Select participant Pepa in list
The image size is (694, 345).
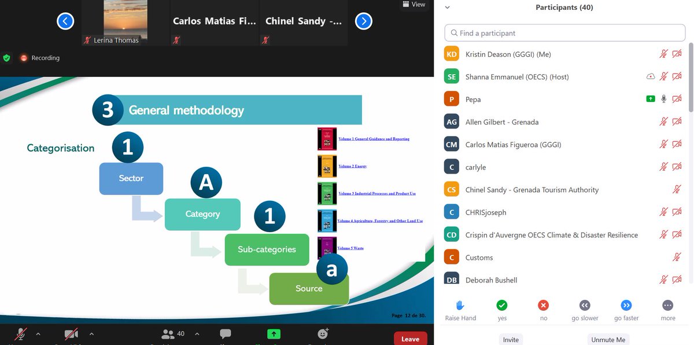[x=564, y=99]
